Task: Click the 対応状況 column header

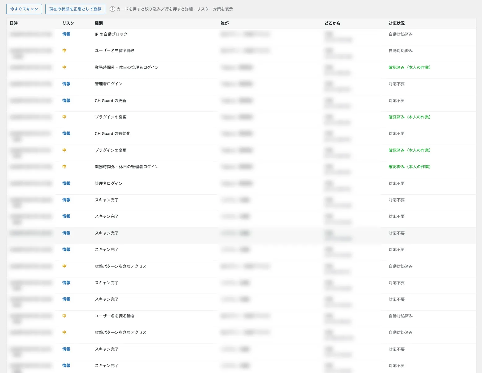Action: coord(397,23)
